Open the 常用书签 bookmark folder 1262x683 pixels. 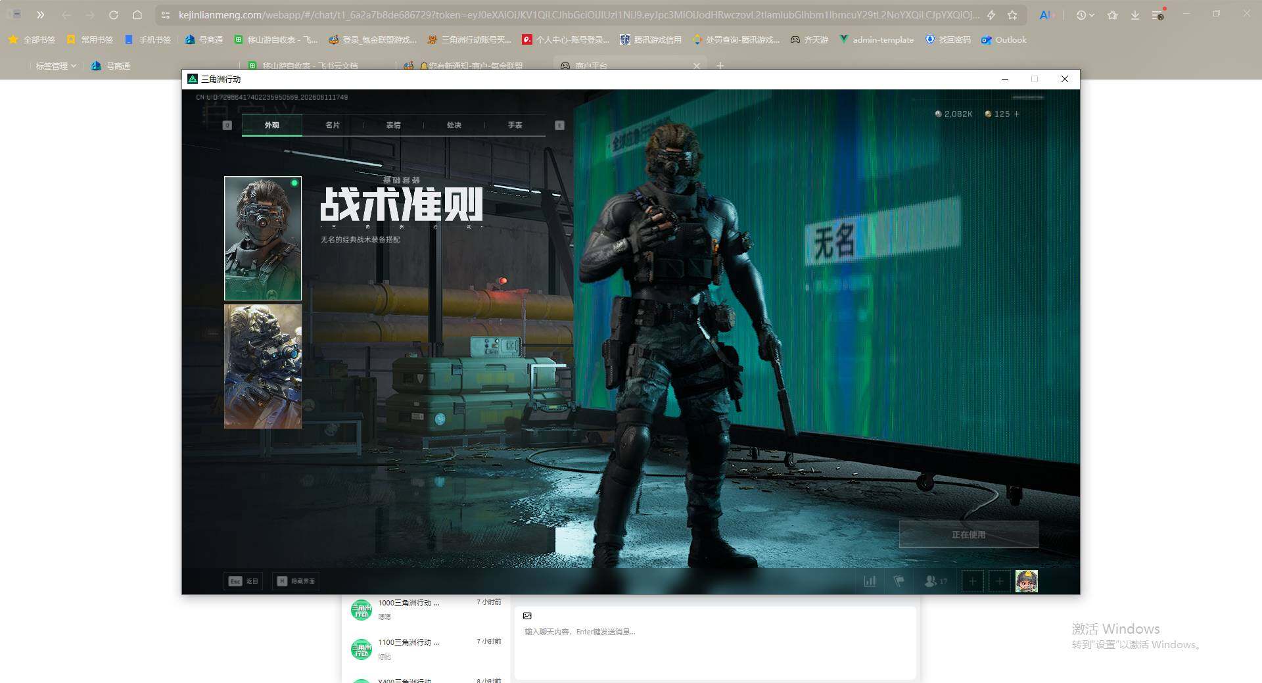pyautogui.click(x=90, y=39)
